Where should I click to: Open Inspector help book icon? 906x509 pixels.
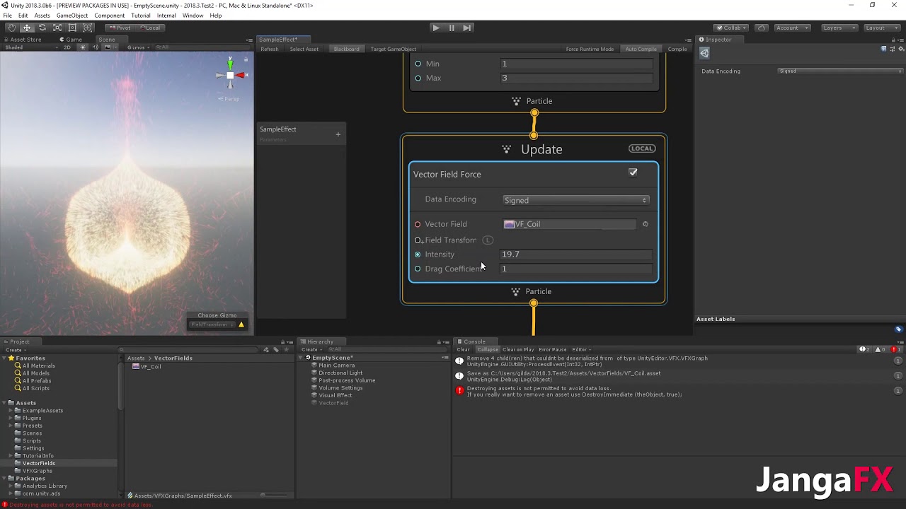point(883,49)
